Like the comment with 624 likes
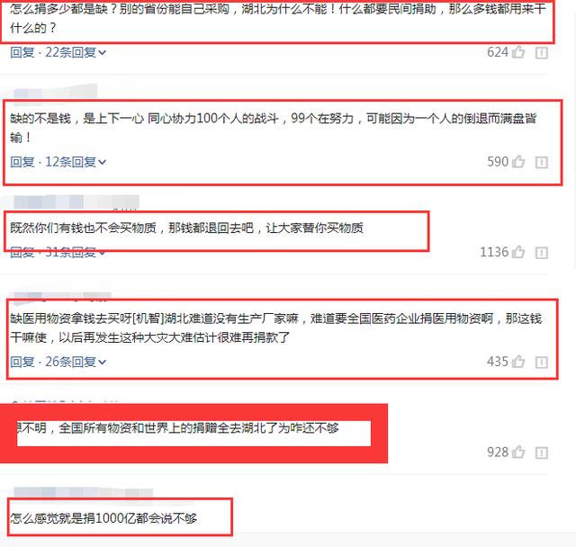 coord(518,52)
